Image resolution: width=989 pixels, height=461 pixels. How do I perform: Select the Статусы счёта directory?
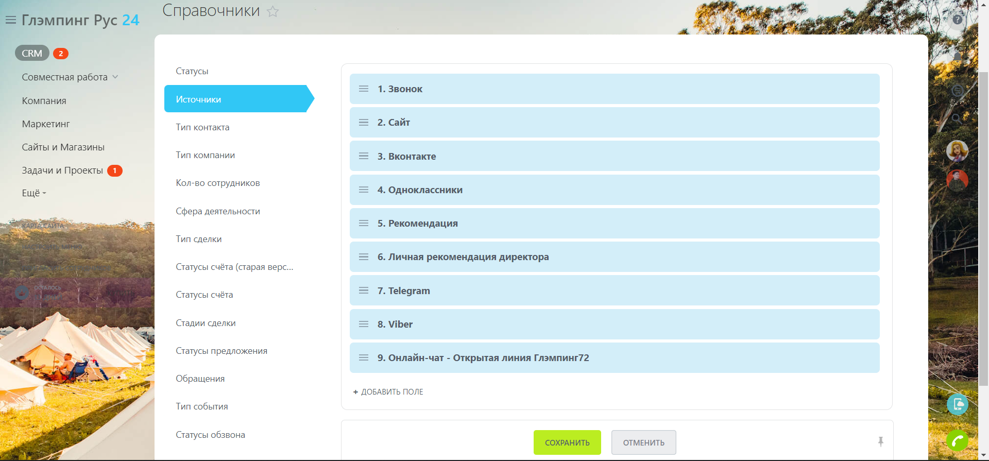pyautogui.click(x=204, y=295)
